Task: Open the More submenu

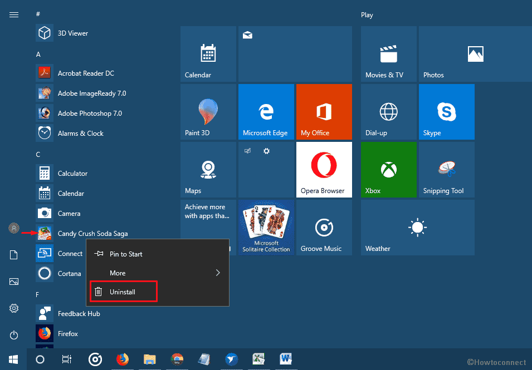Action: 158,273
